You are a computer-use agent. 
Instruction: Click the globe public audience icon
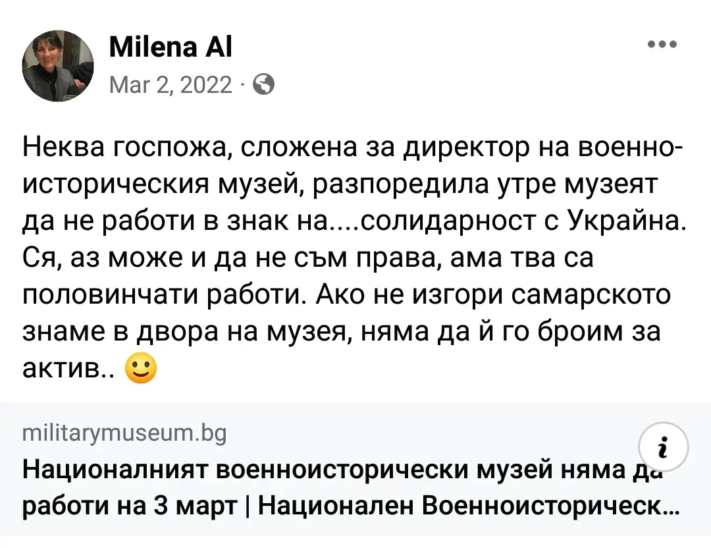coord(263,84)
